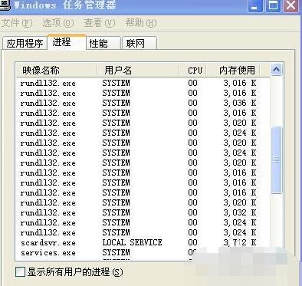The width and height of the screenshot is (302, 286).
Task: Open the 帮助 menu
Action: point(141,23)
